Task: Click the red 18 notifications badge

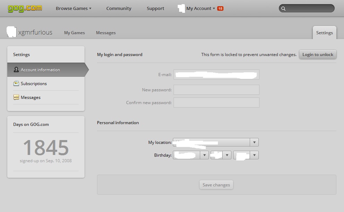Action: coord(220,9)
